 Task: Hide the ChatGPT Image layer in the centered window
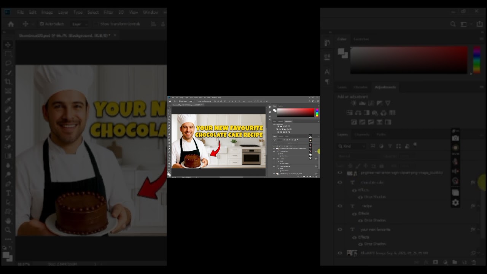(274, 174)
